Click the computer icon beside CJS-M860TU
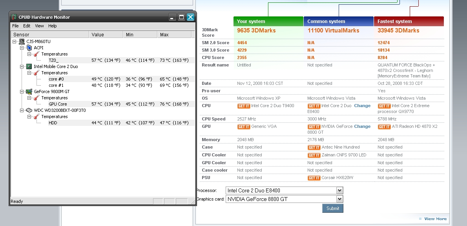Screen dimensions: 467x226 (x=22, y=41)
